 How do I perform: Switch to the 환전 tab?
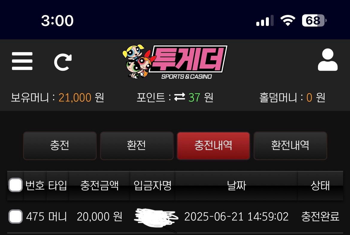point(137,146)
